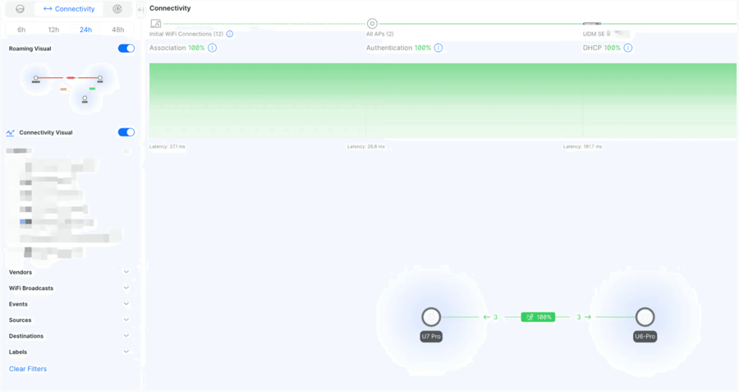Open the DHCP info icon
This screenshot has width=739, height=392.
[628, 48]
